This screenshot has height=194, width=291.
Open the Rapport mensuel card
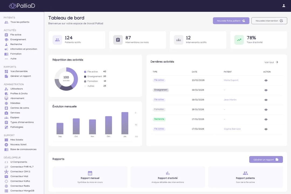coord(90,177)
